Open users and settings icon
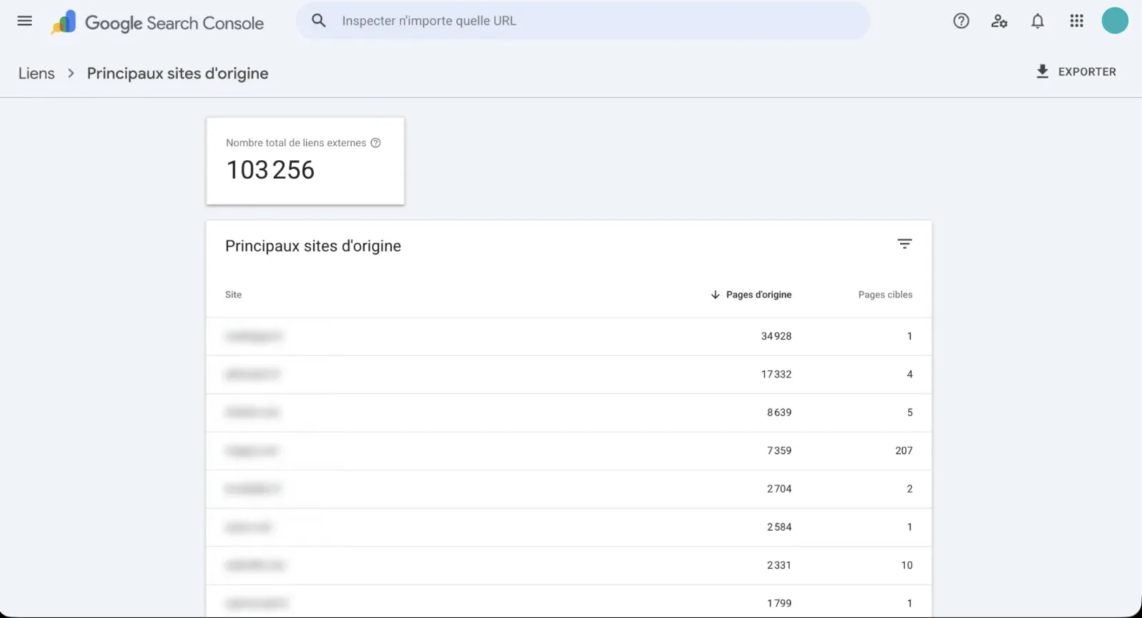 pos(999,21)
